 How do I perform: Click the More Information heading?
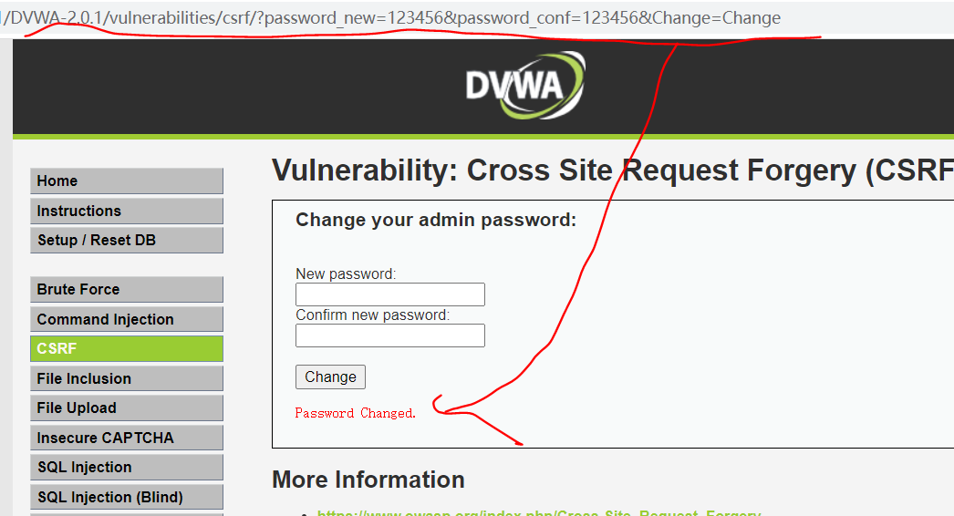(368, 480)
